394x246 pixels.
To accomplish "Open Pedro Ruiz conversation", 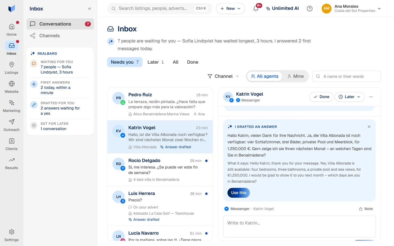I will (x=160, y=104).
